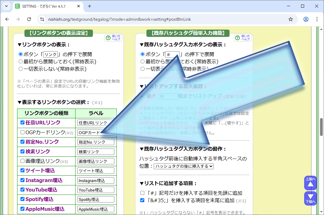324x215 pixels.
Task: Select hashtag 一切表示しない radio option
Action: coord(142,69)
